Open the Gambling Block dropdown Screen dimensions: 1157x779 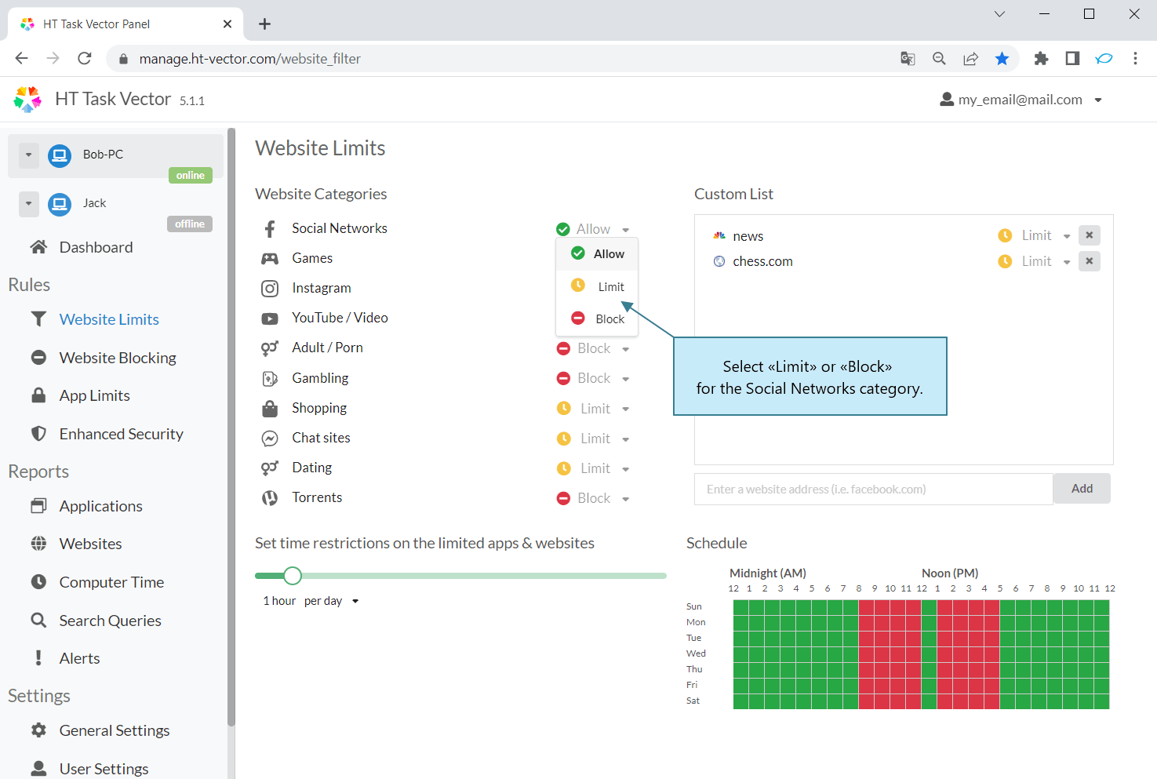click(593, 378)
